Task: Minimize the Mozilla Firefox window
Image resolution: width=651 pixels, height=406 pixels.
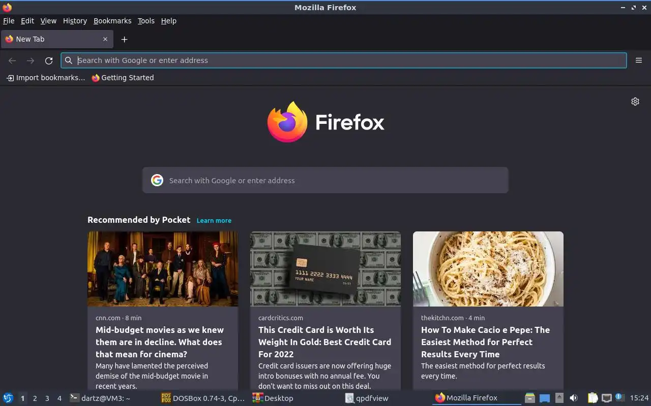Action: [623, 8]
